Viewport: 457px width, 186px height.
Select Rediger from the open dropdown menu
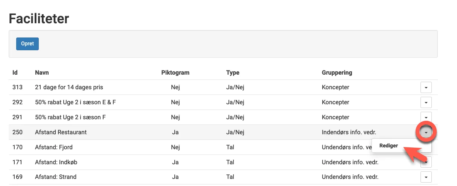388,145
